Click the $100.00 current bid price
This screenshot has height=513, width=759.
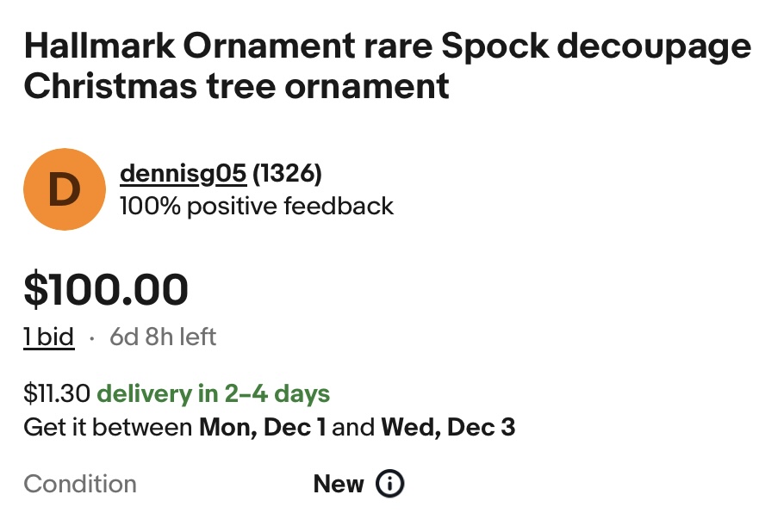tap(106, 289)
